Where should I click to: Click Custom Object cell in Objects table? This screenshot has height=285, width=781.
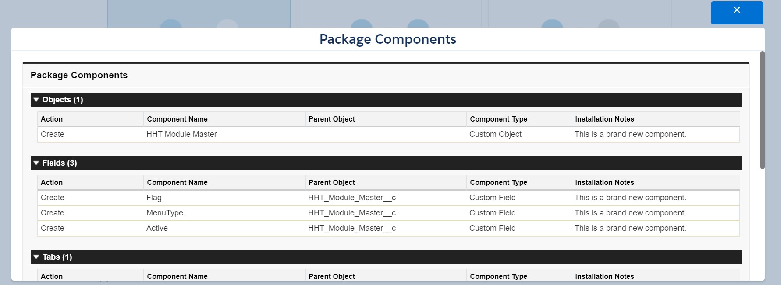coord(495,134)
